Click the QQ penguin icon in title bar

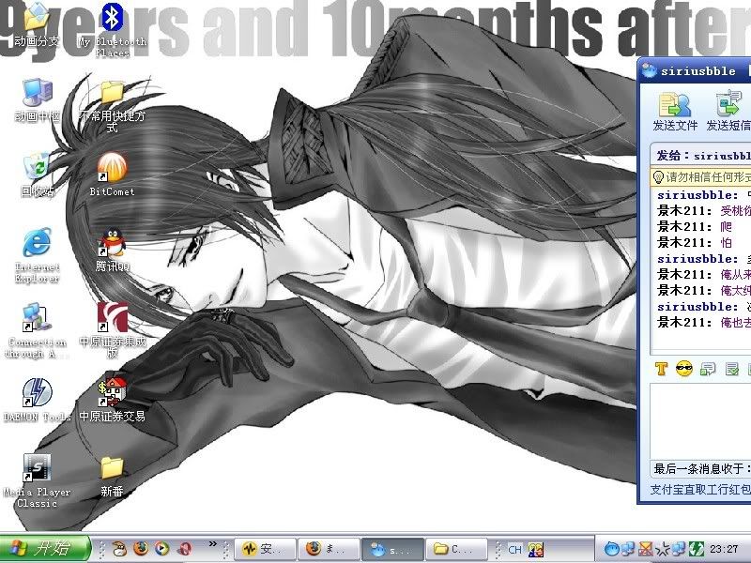(x=649, y=70)
